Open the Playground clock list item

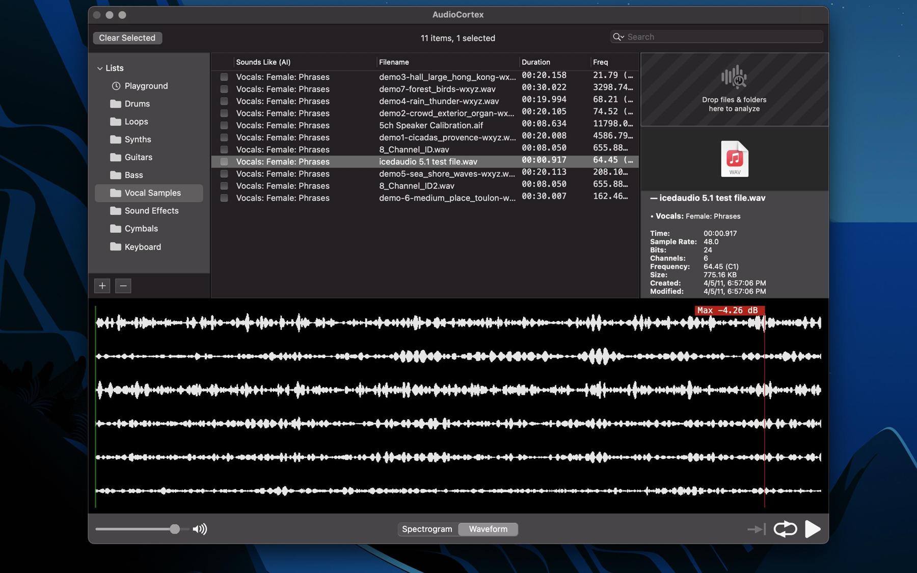[x=146, y=86]
